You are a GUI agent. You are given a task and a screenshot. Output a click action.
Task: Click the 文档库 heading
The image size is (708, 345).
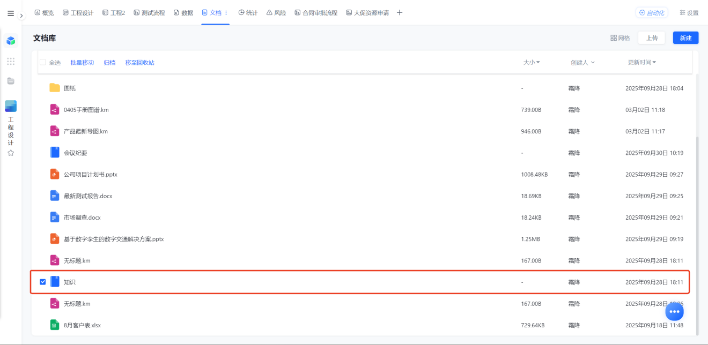[x=45, y=38]
